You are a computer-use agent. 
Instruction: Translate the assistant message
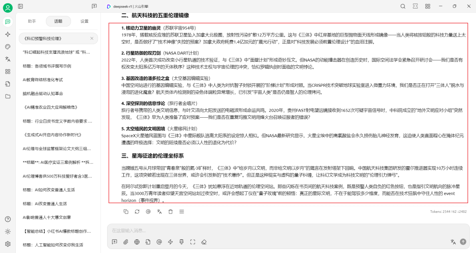pyautogui.click(x=160, y=212)
